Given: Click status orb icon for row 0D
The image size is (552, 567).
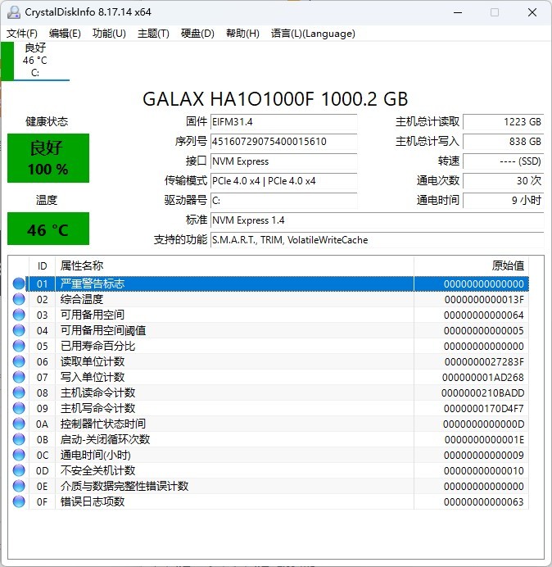Looking at the screenshot, I should pyautogui.click(x=19, y=470).
